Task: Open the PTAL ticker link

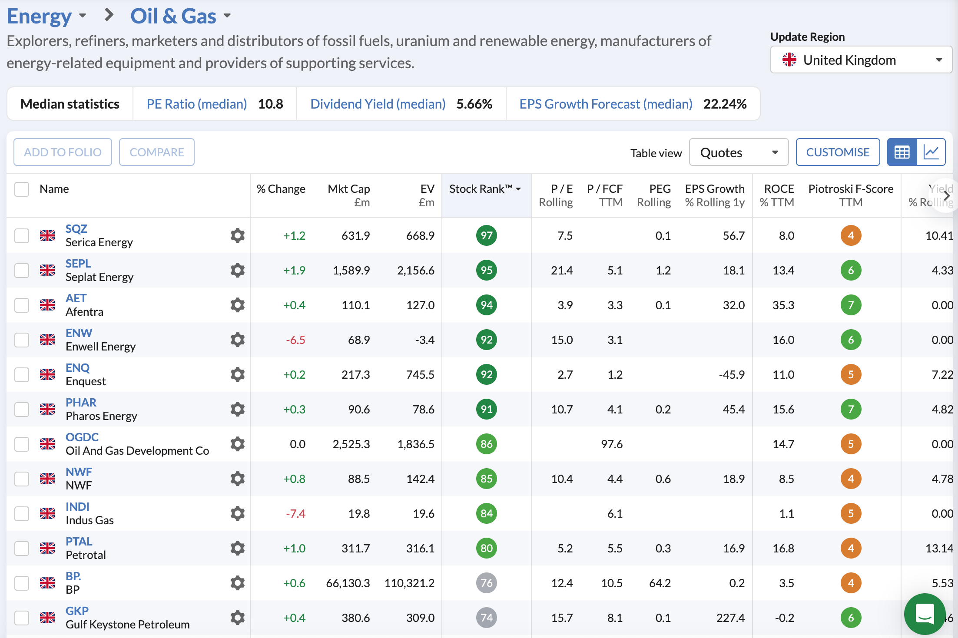Action: pyautogui.click(x=79, y=541)
